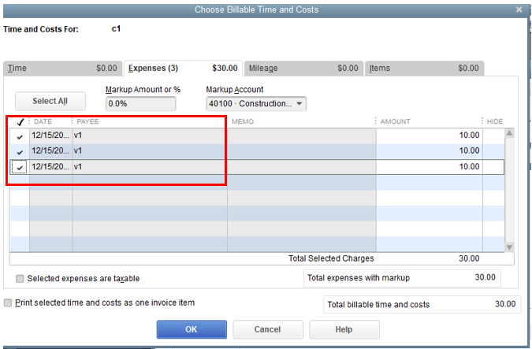Viewport: 532px width, 349px height.
Task: Click payee v1 in the third row
Action: (150, 167)
